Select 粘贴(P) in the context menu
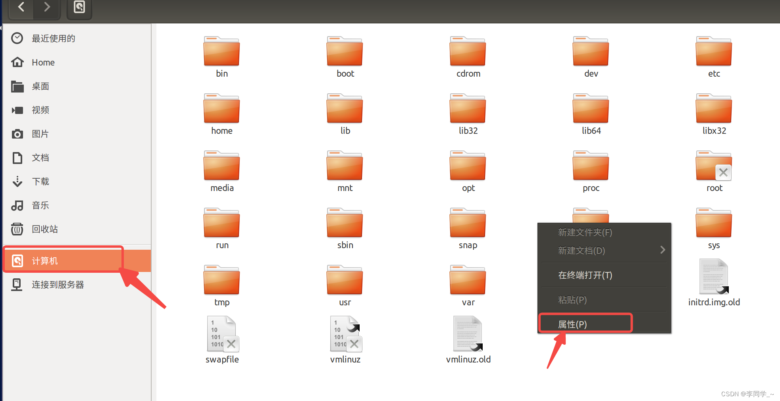Viewport: 780px width, 401px height. coord(572,300)
